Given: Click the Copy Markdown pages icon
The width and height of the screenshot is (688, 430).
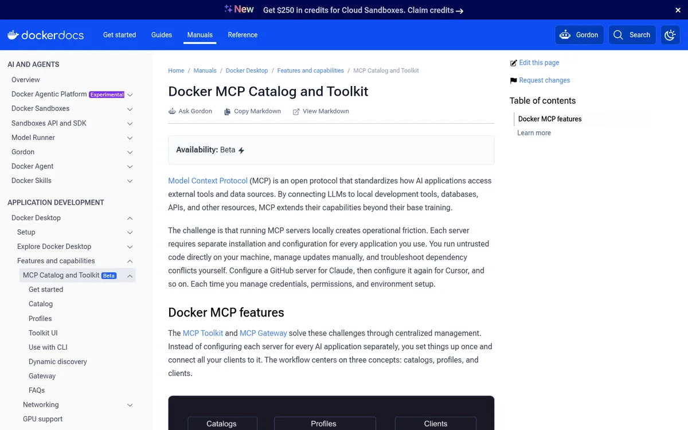Looking at the screenshot, I should pyautogui.click(x=228, y=111).
